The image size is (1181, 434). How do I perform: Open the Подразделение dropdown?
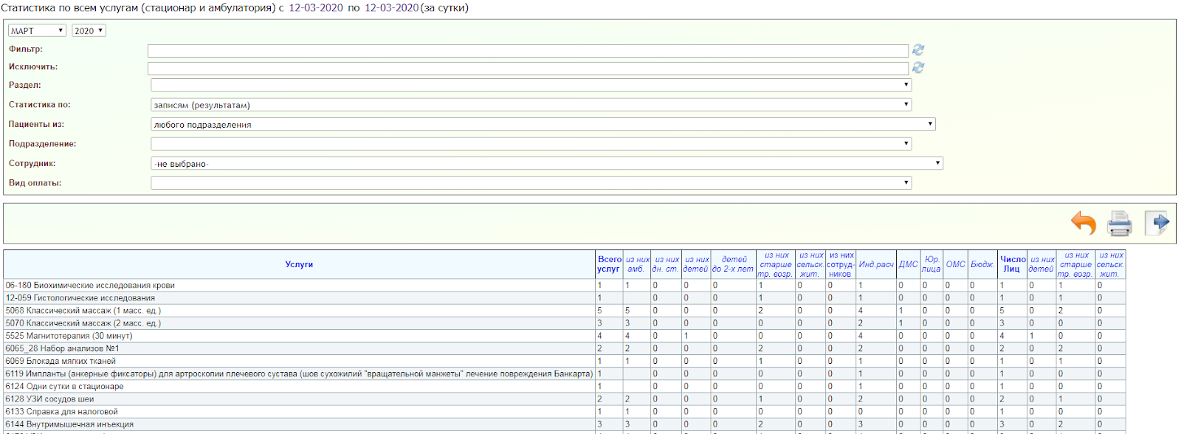pos(531,144)
